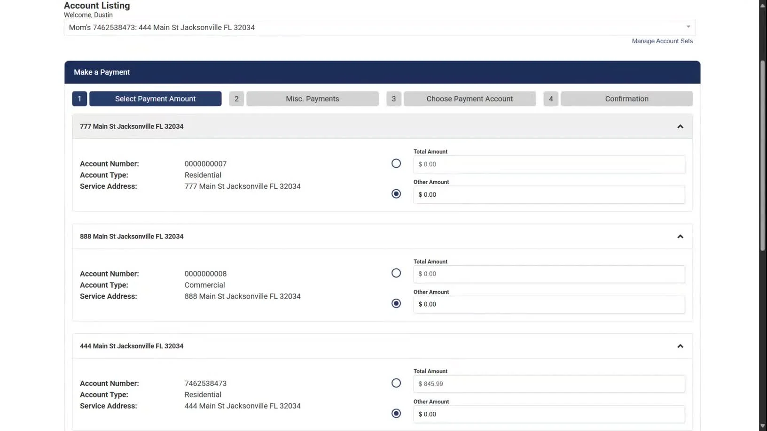Click the 888 Main St Jacksonville section header

(382, 237)
